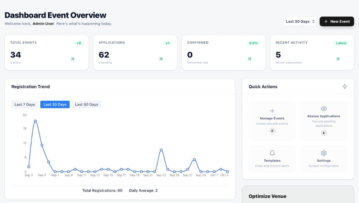Open the Settings quick action

[x=324, y=159]
